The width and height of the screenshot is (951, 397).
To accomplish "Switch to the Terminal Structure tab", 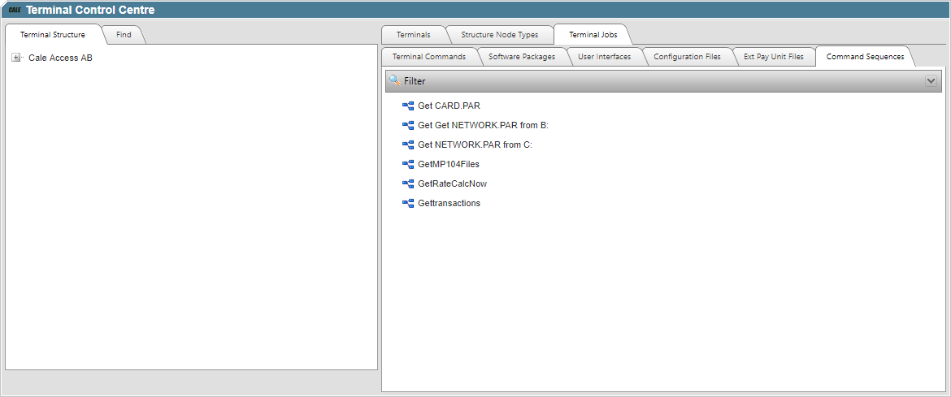I will click(x=53, y=35).
